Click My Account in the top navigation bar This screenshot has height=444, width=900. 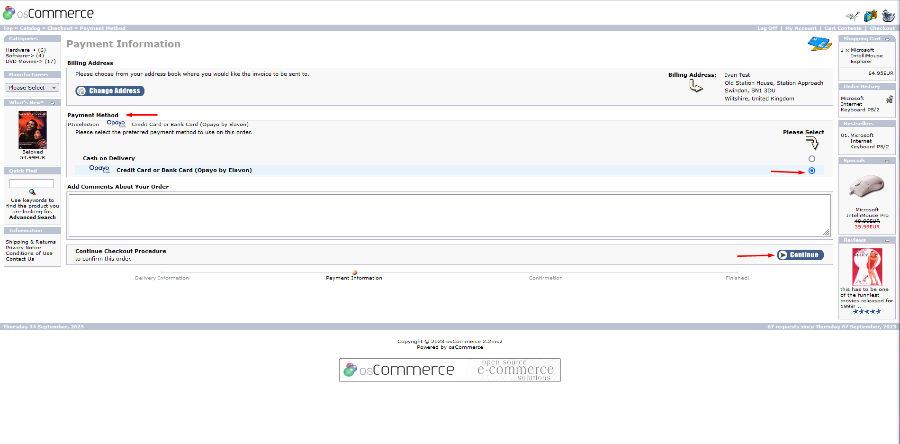tap(801, 28)
